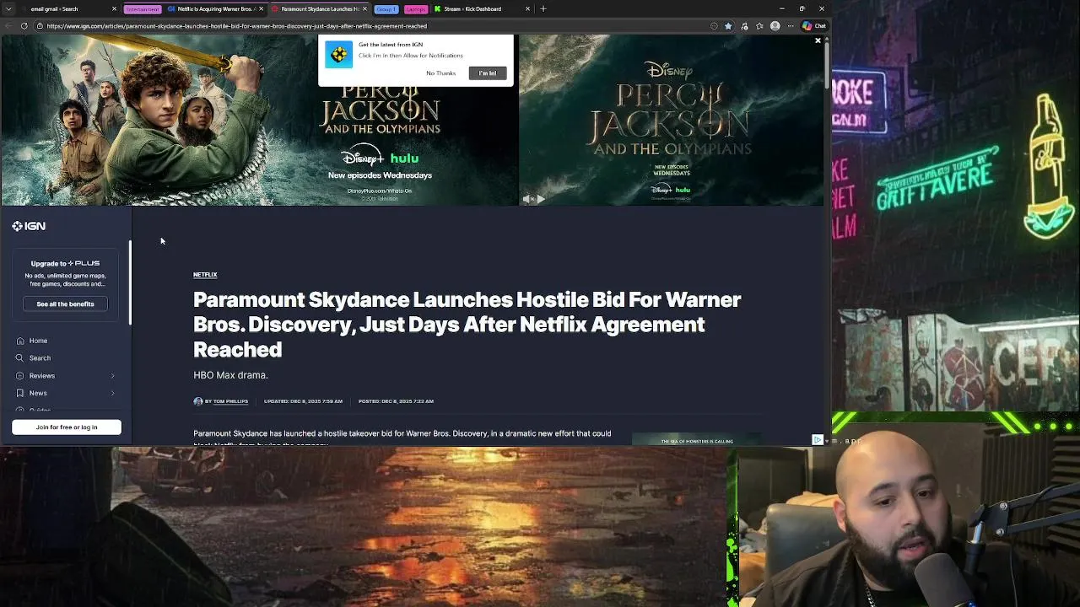This screenshot has height=607, width=1080.
Task: Click the IGN logo in sidebar
Action: click(29, 226)
